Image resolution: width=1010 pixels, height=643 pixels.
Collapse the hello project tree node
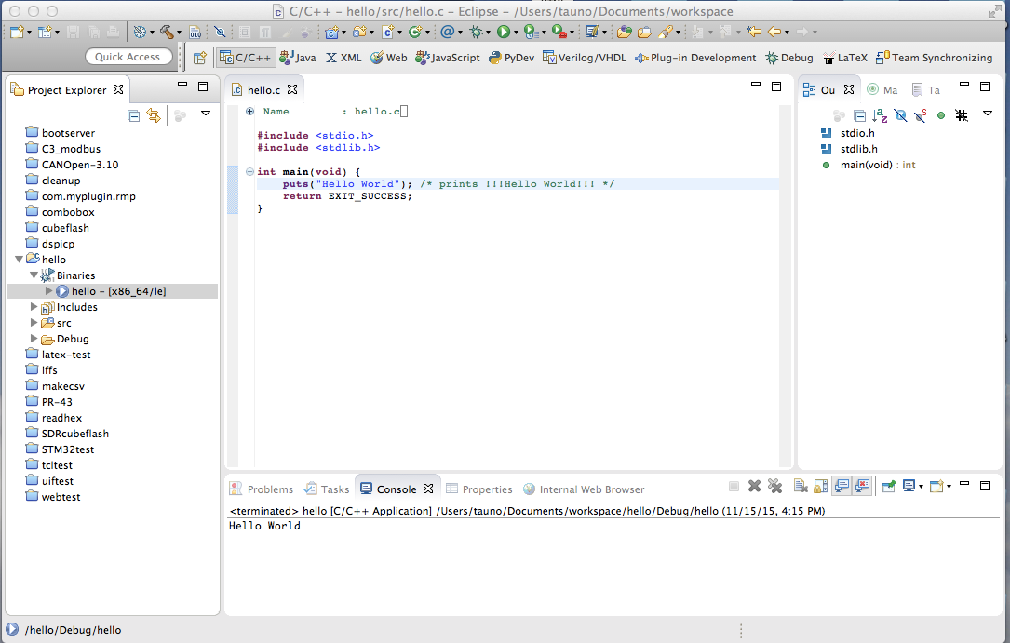(20, 260)
